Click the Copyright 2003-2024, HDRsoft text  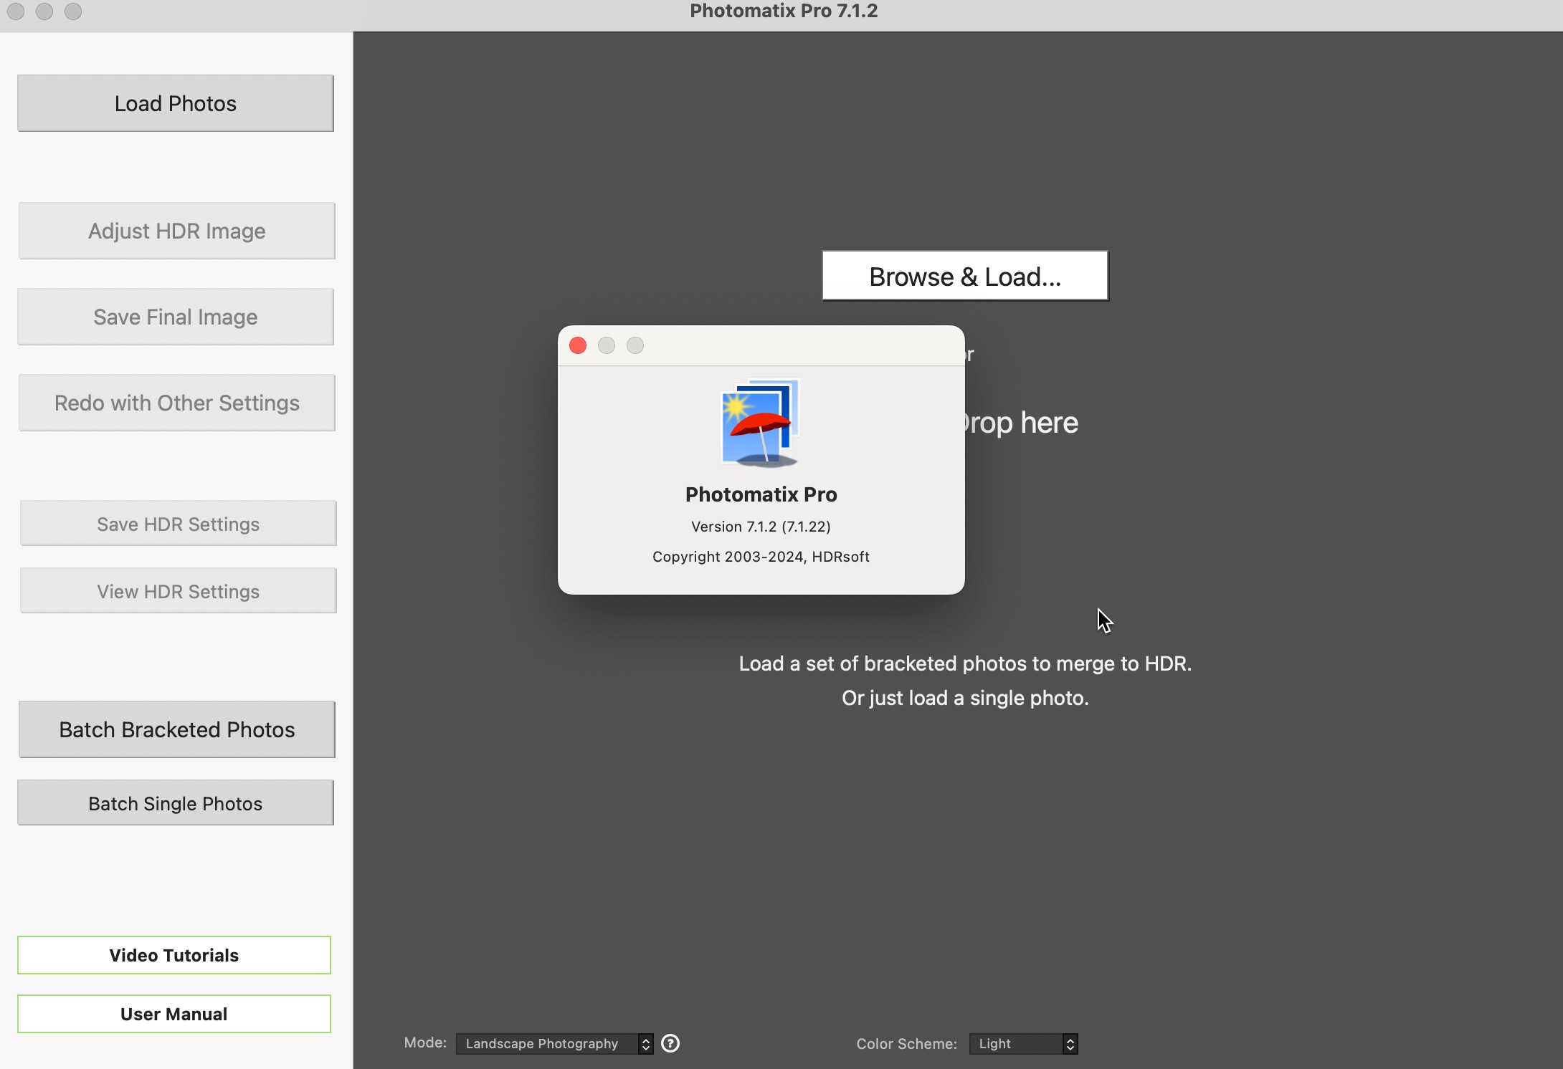pyautogui.click(x=761, y=557)
